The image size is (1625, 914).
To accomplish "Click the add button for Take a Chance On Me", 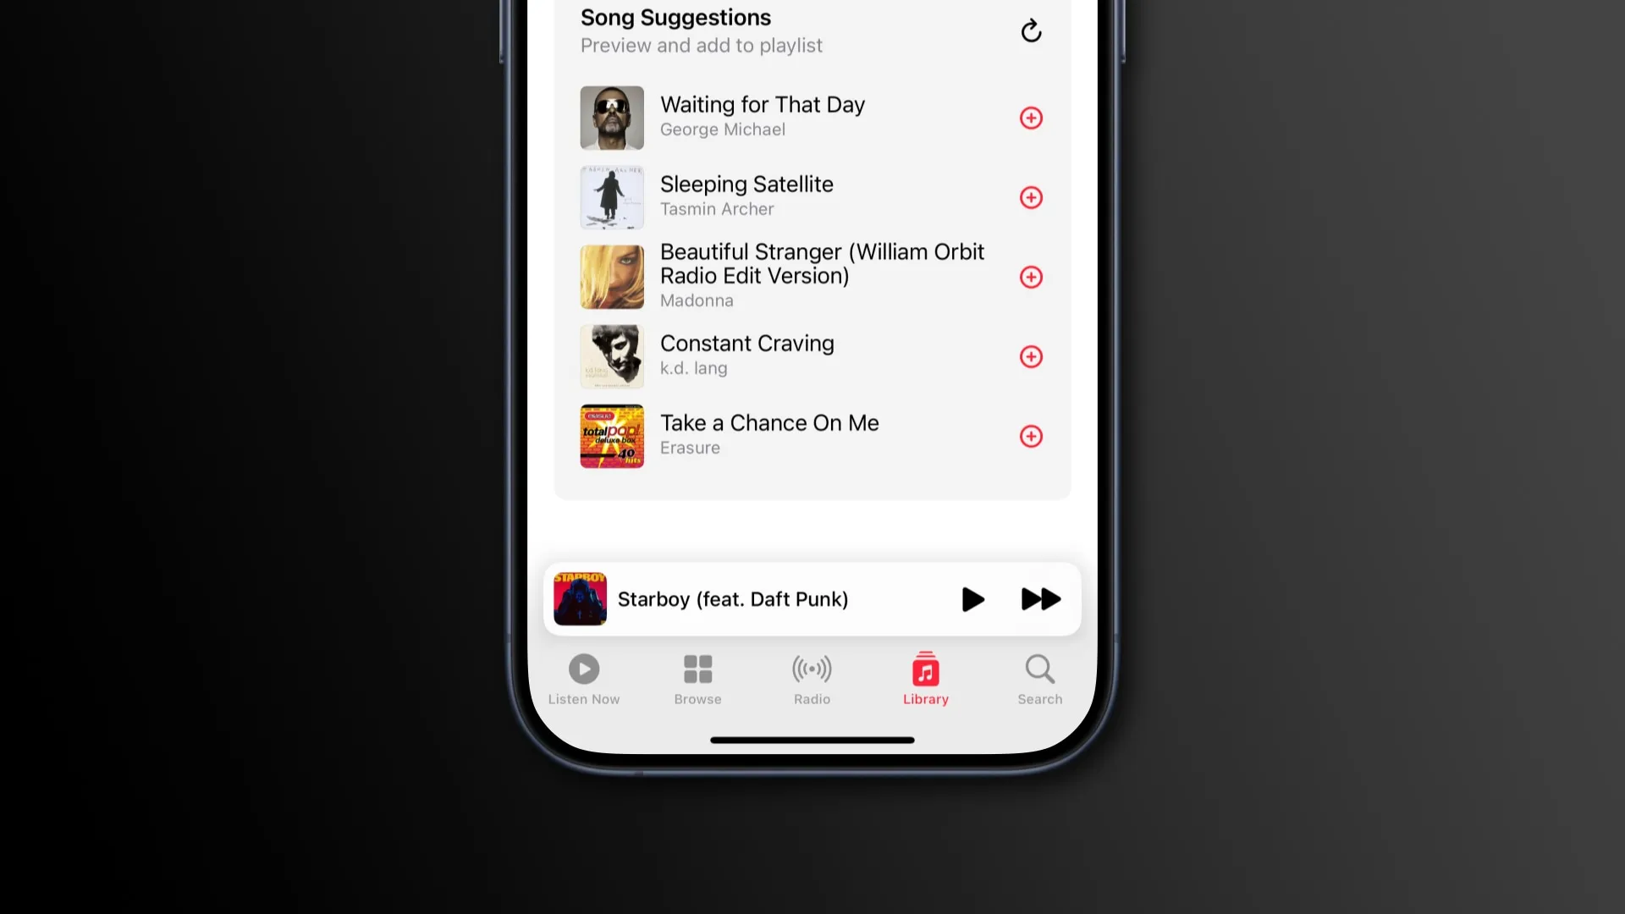I will pos(1030,437).
